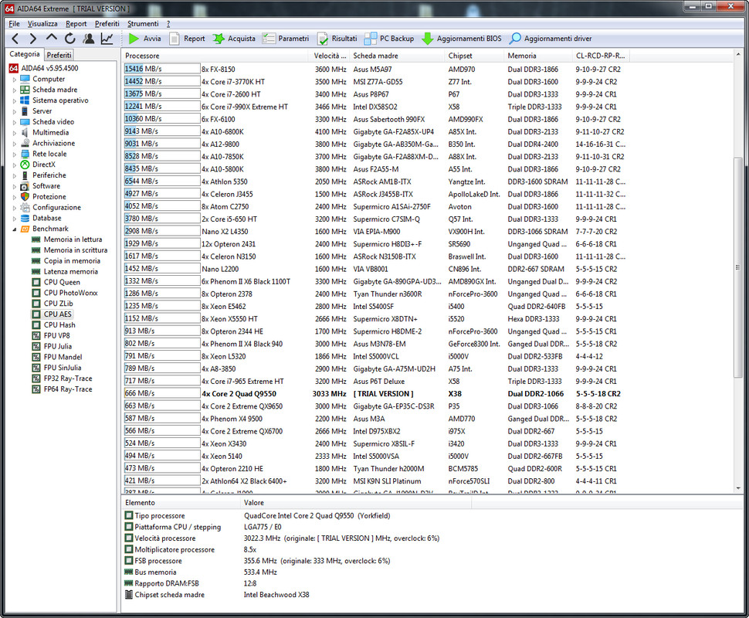Expand the Archiviazione node

15,144
